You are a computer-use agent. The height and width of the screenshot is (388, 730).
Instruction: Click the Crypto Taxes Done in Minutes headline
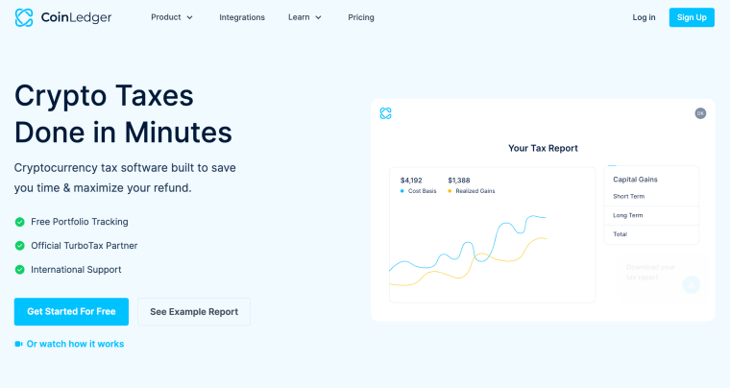[123, 114]
